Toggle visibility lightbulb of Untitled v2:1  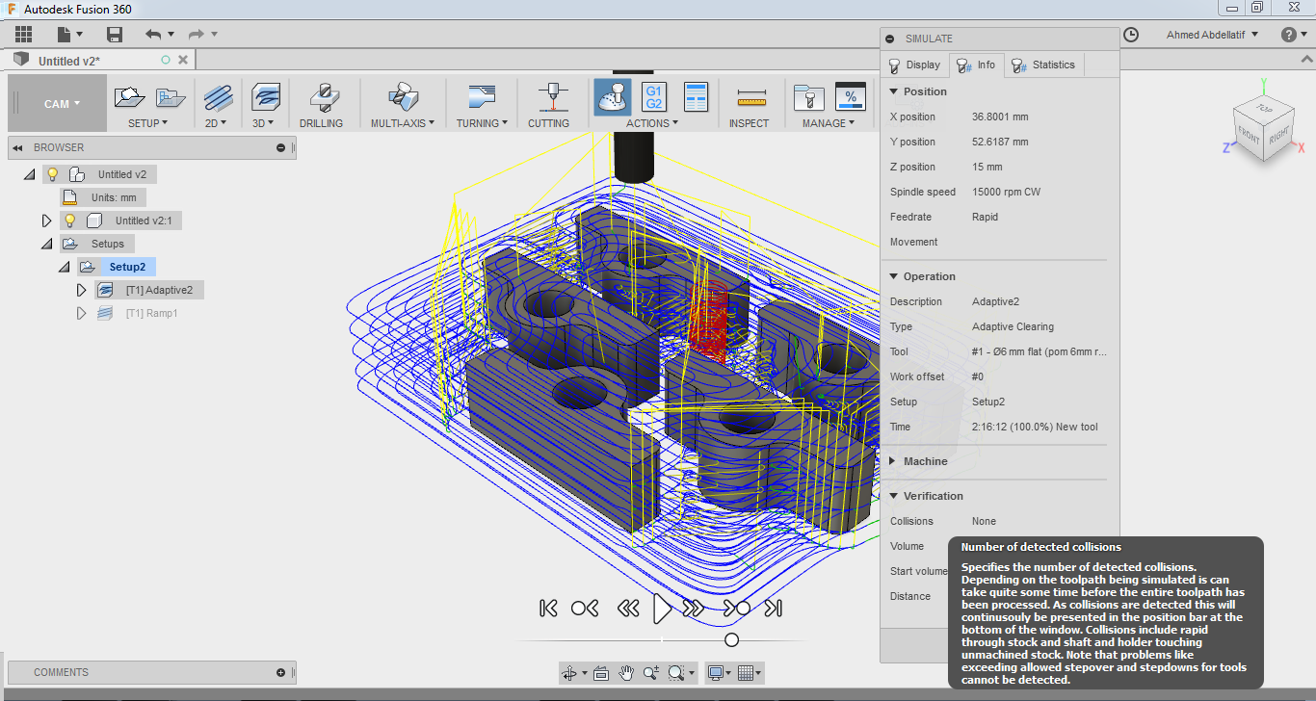pos(69,221)
